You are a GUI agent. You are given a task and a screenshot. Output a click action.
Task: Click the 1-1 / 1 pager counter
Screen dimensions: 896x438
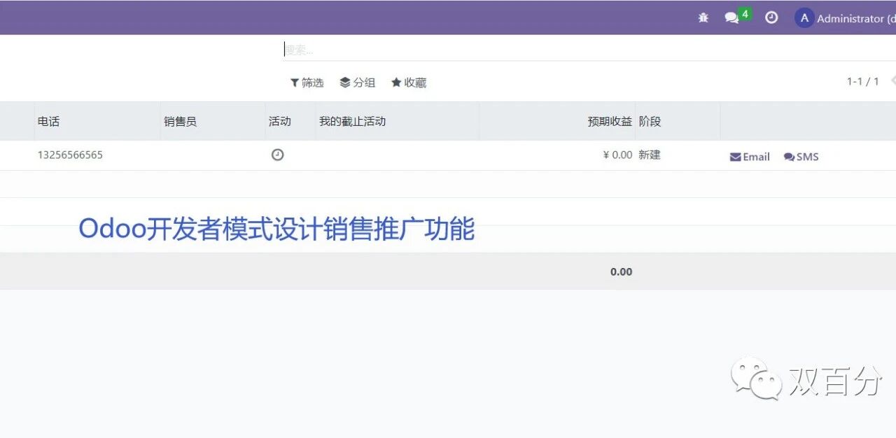point(862,81)
